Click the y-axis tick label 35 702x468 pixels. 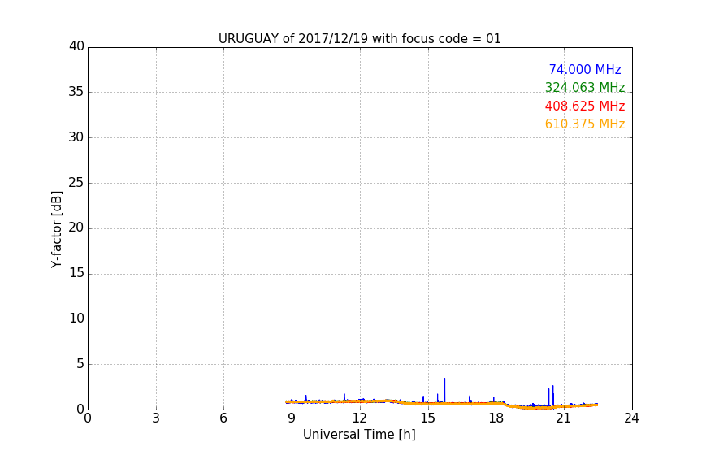(76, 92)
